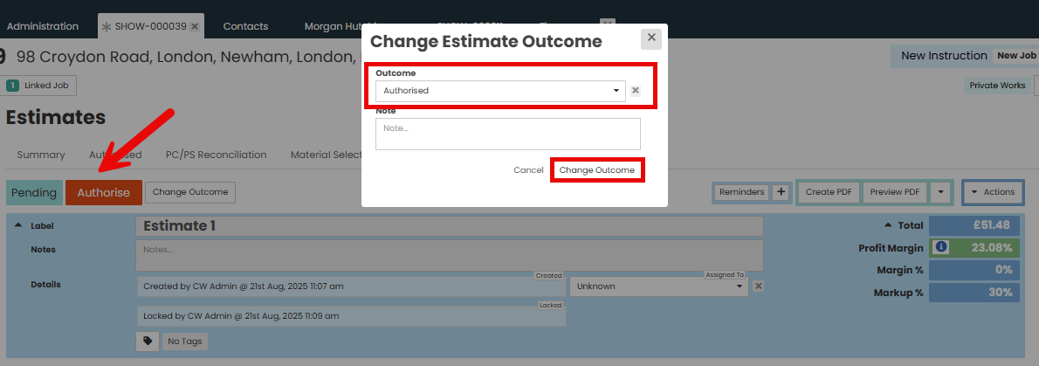The width and height of the screenshot is (1039, 366).
Task: Click Cancel in the dialog
Action: tap(528, 170)
